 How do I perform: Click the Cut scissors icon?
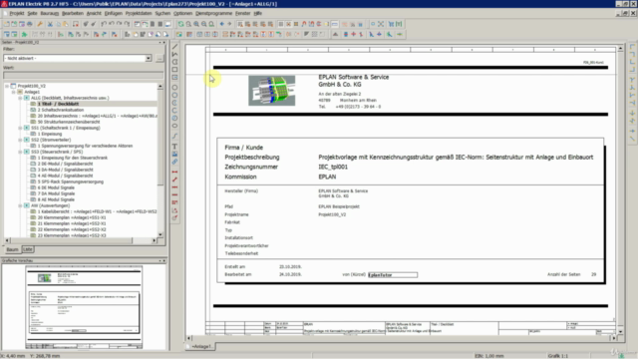(50, 24)
